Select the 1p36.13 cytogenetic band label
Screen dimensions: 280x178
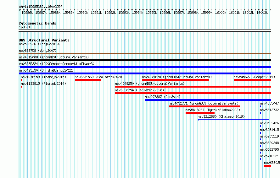point(25,27)
